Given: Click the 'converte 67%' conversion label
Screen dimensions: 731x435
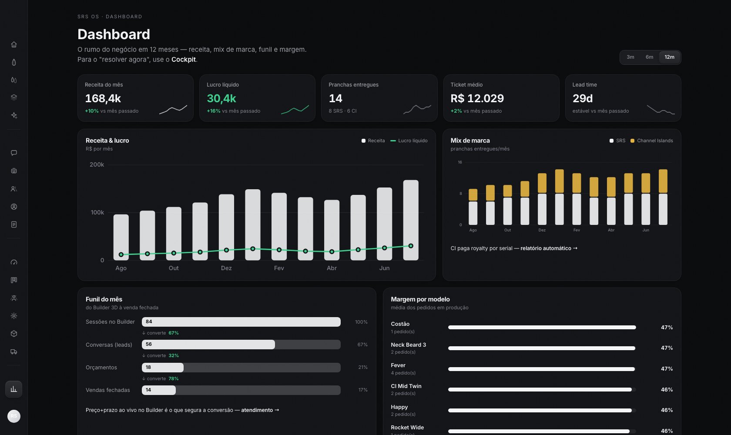Looking at the screenshot, I should [161, 333].
